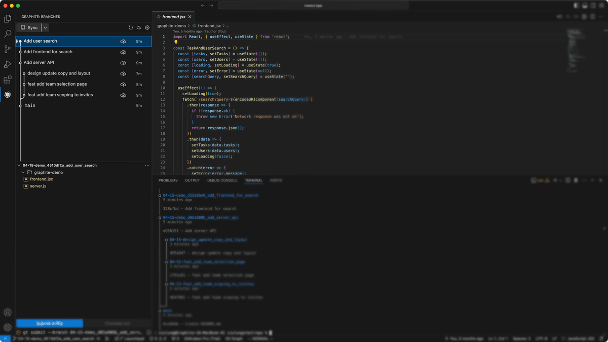This screenshot has width=608, height=342.
Task: Refresh the Graphite branches list
Action: (131, 27)
